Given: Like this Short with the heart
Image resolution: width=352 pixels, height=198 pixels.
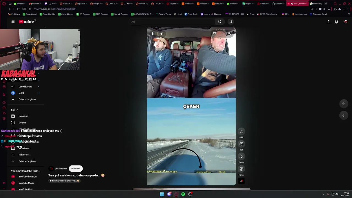Looking at the screenshot, I should (241, 131).
